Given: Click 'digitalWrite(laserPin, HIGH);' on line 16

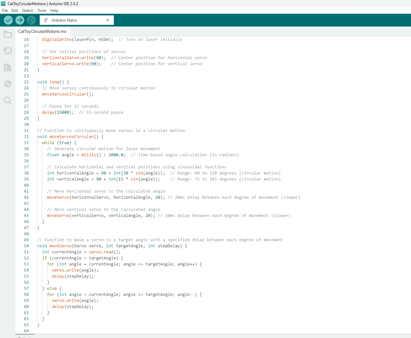Looking at the screenshot, I should click(78, 40).
